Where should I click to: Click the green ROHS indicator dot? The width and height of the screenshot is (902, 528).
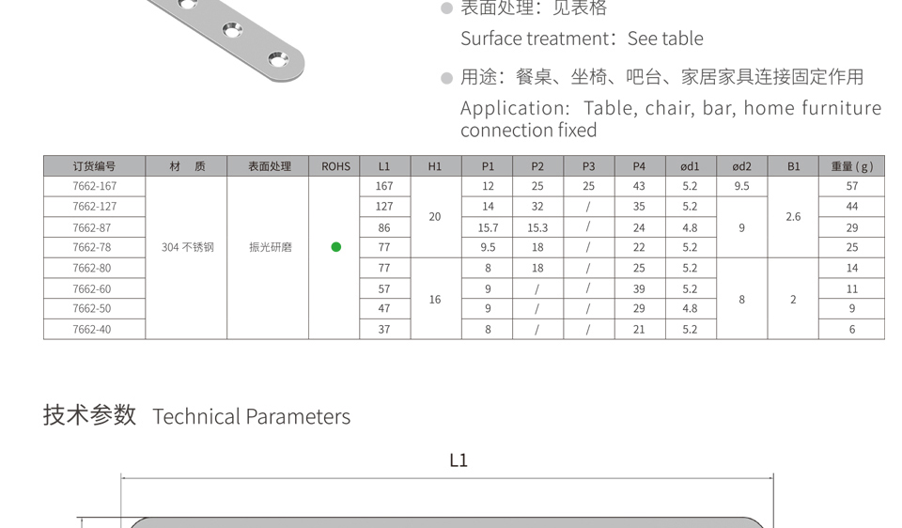[x=336, y=247]
